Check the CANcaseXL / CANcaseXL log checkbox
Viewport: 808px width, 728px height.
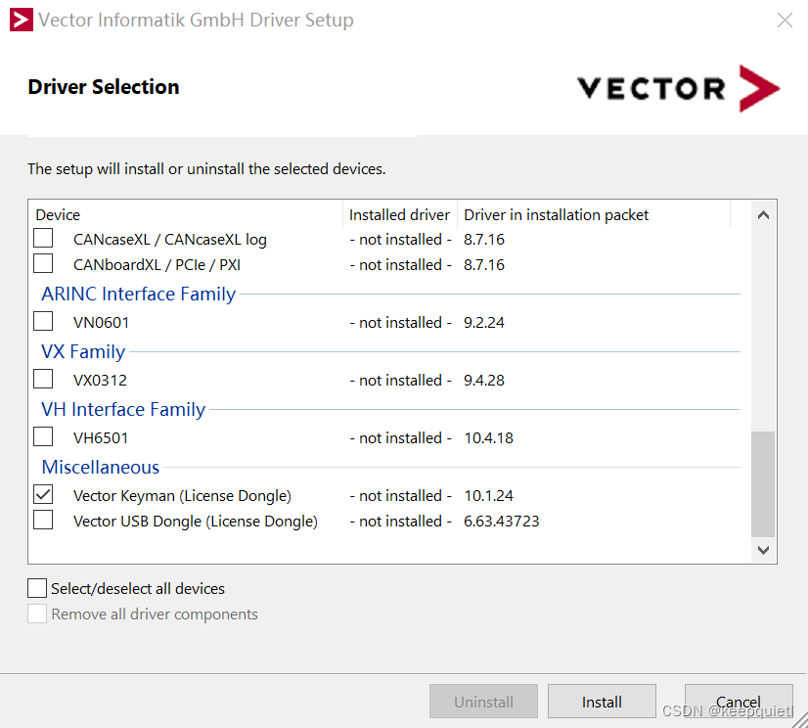(43, 238)
